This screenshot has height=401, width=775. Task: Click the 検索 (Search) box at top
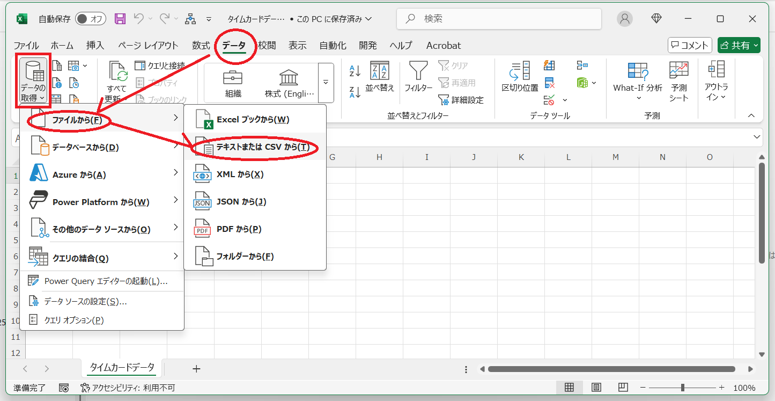click(498, 19)
